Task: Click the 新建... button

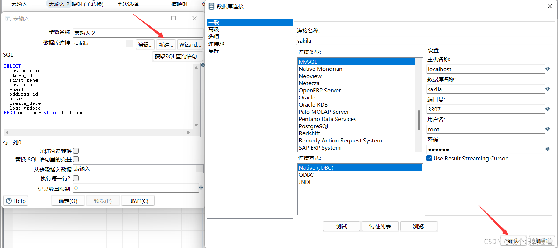Action: point(166,44)
